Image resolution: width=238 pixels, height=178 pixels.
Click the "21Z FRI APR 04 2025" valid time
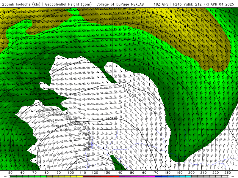pyautogui.click(x=214, y=4)
